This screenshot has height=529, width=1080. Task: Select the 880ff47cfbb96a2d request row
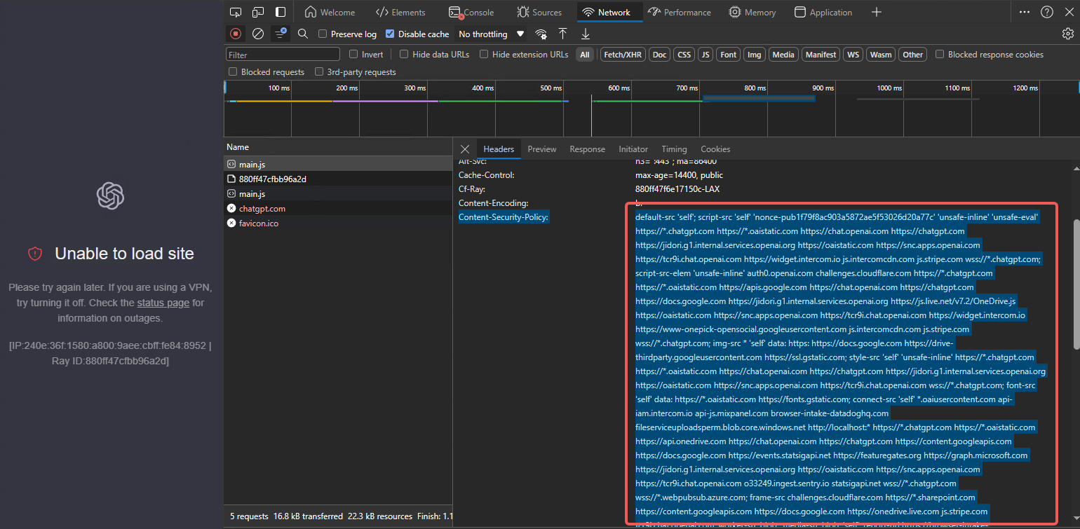click(x=338, y=179)
